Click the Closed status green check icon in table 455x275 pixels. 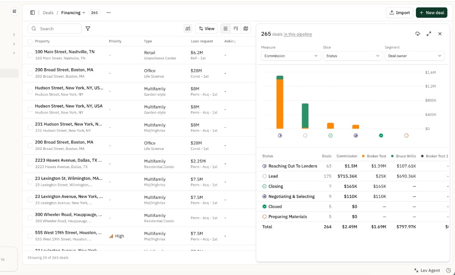(x=264, y=207)
